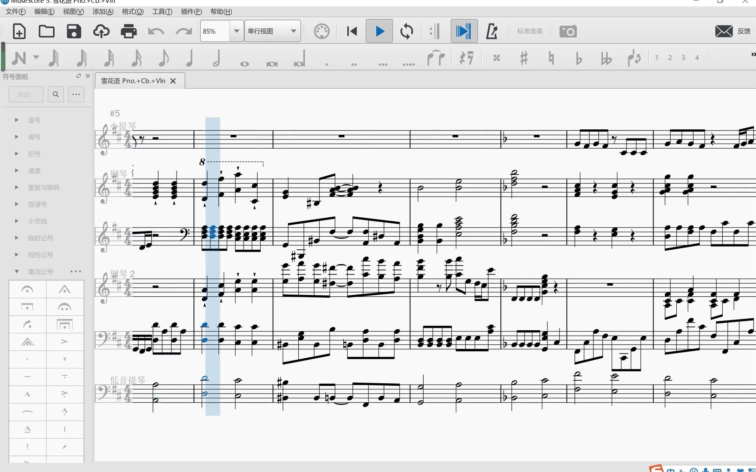
Task: Rewind playback to start
Action: click(352, 31)
